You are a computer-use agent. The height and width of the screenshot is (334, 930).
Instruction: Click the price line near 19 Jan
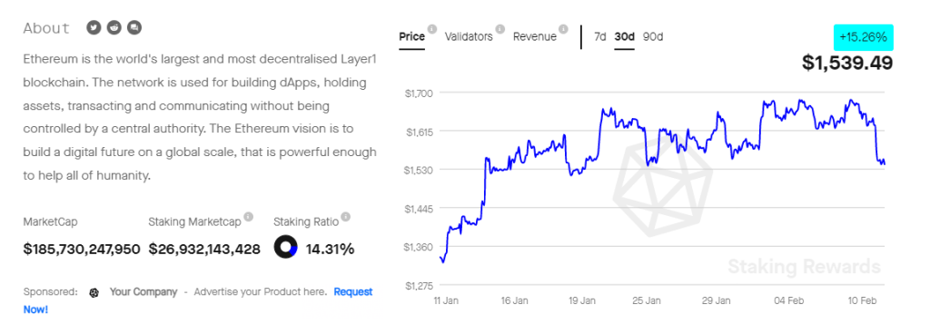coord(581,170)
